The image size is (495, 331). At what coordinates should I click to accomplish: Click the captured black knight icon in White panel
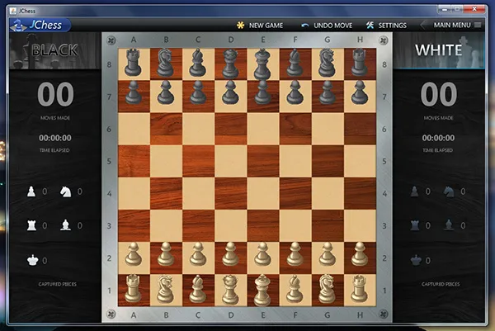click(449, 192)
